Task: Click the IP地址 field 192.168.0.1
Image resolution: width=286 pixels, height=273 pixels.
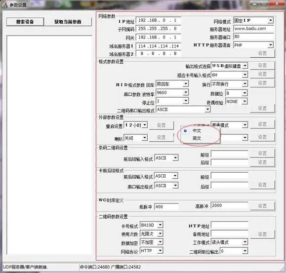Action: (159, 20)
